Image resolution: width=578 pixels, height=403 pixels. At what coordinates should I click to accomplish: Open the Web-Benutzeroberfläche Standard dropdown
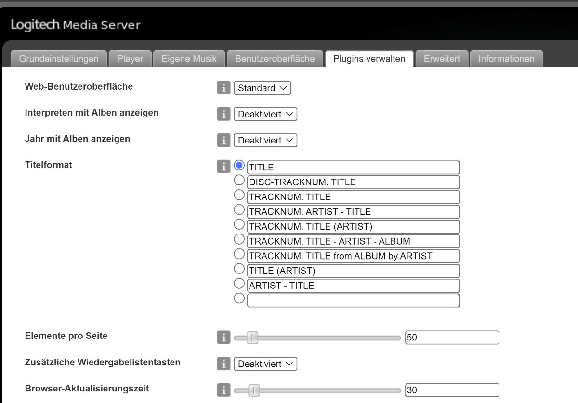[262, 88]
